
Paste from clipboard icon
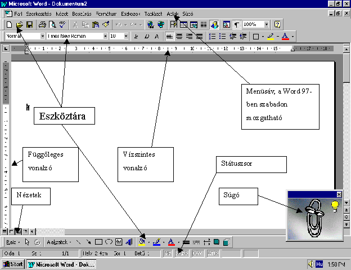[x=96, y=24]
